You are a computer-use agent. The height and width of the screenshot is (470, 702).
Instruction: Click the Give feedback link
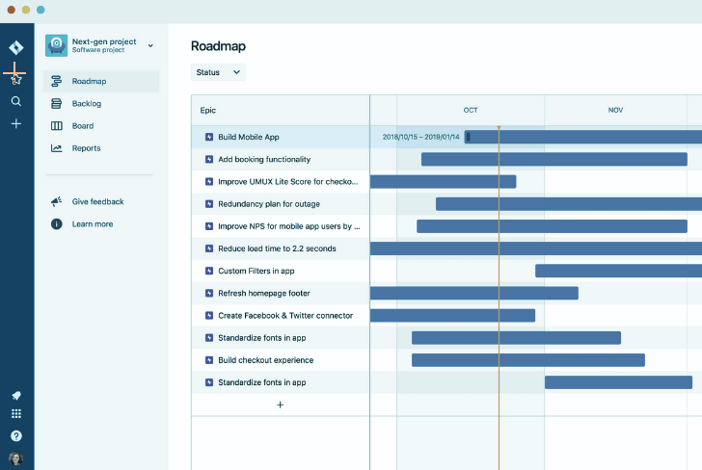pyautogui.click(x=97, y=202)
